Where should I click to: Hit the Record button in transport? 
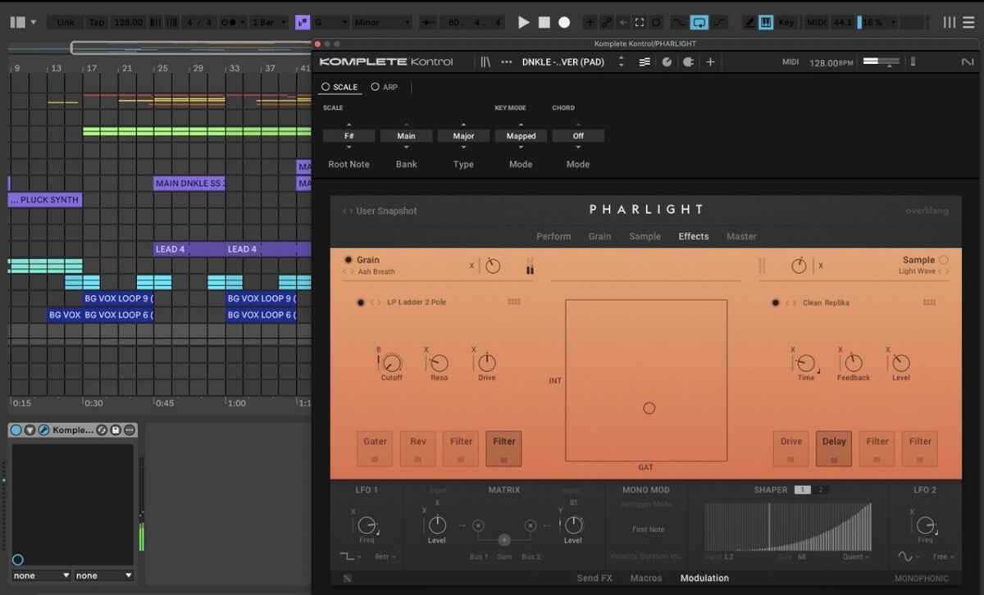564,23
